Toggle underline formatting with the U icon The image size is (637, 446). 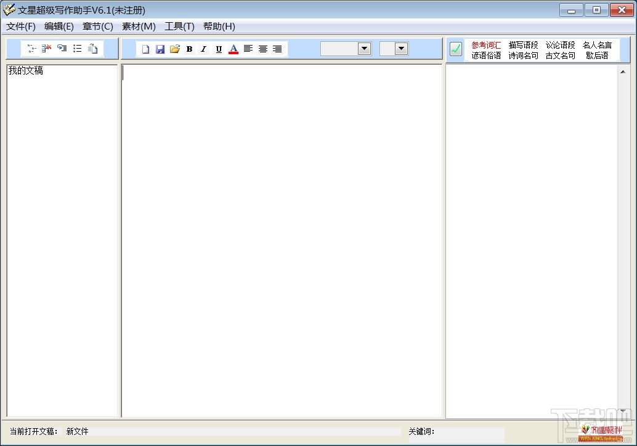point(219,49)
